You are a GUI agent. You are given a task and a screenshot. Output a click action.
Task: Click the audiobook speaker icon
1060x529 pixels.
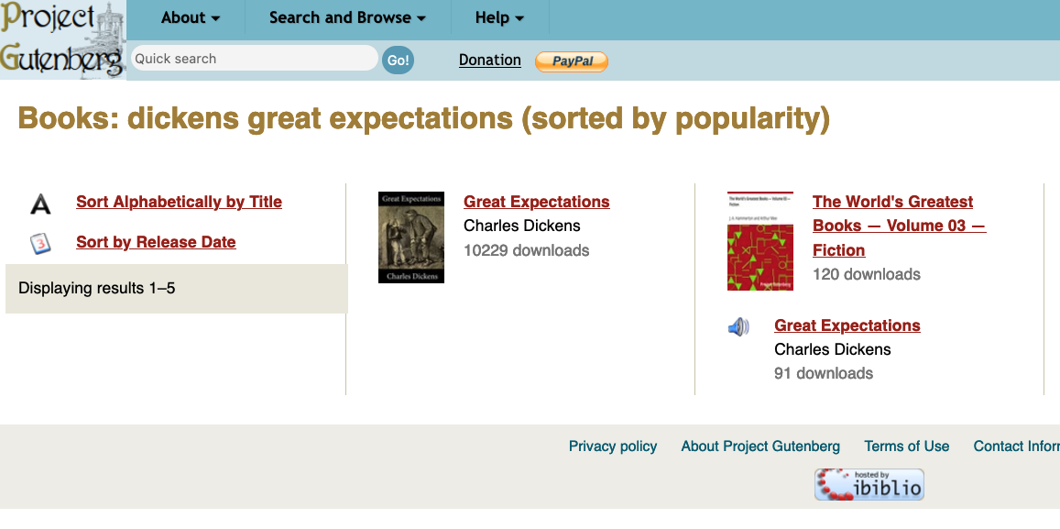[738, 326]
